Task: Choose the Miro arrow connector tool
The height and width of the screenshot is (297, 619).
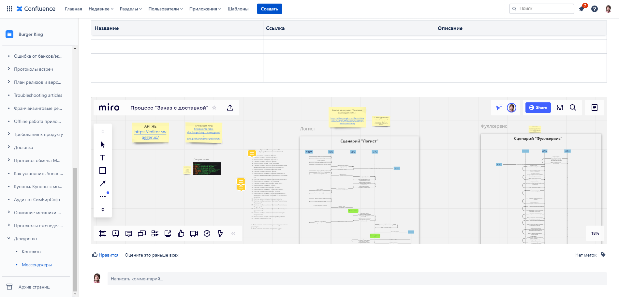Action: [x=103, y=184]
